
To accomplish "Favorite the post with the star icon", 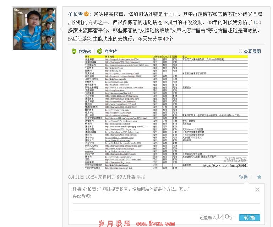I will 259,177.
